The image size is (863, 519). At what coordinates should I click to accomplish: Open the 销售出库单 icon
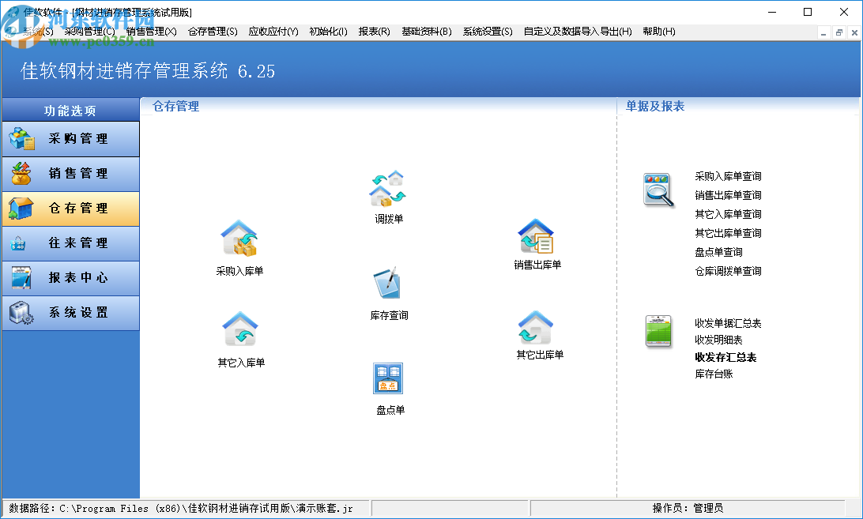536,236
